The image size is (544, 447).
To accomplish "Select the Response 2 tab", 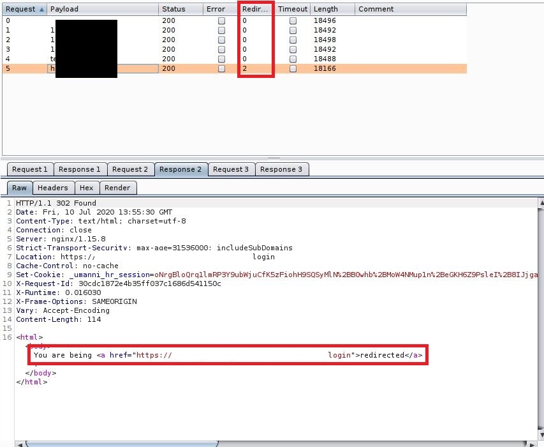I will [180, 169].
